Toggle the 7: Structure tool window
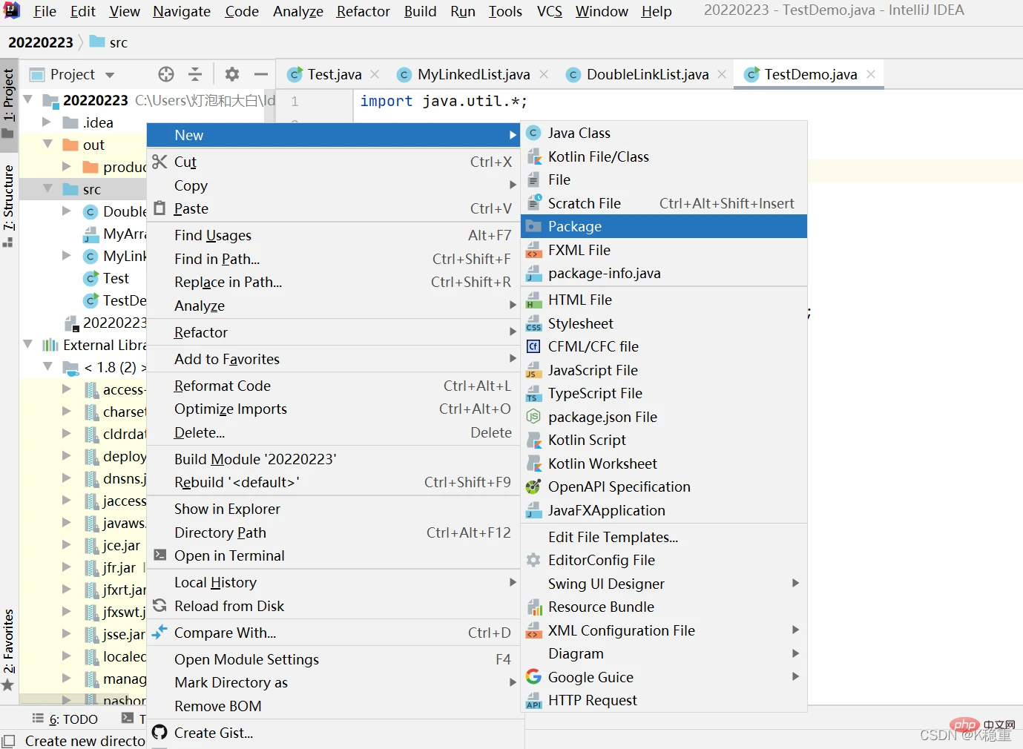 point(9,205)
